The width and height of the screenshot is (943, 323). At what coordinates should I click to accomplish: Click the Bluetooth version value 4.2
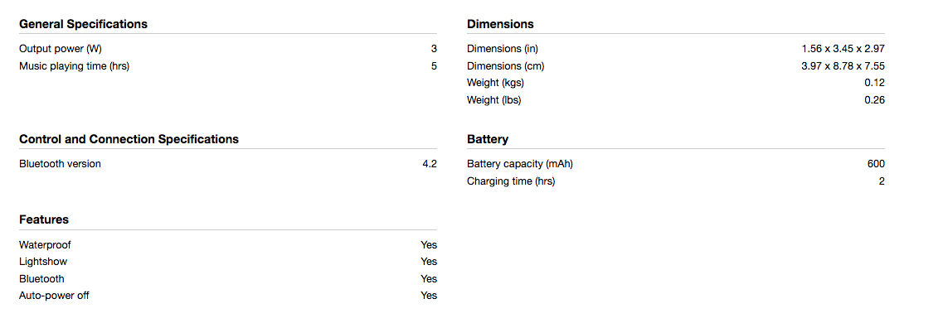point(430,164)
